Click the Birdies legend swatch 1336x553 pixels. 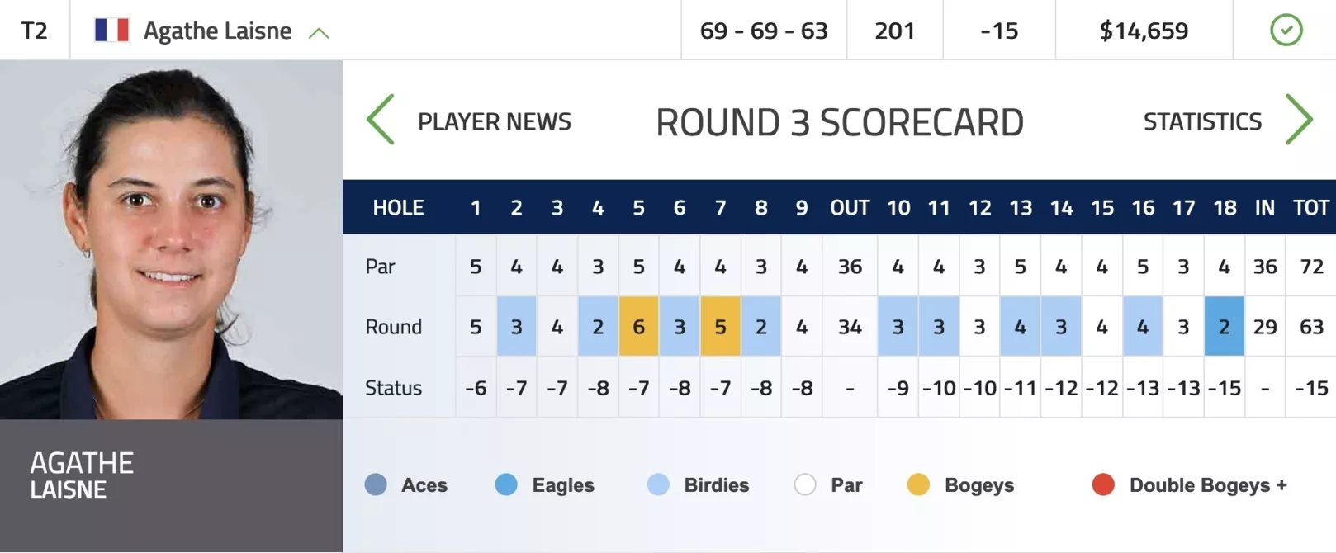[658, 484]
